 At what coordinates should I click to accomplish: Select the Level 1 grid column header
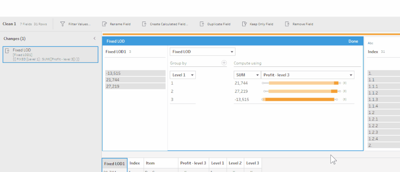tap(217, 163)
